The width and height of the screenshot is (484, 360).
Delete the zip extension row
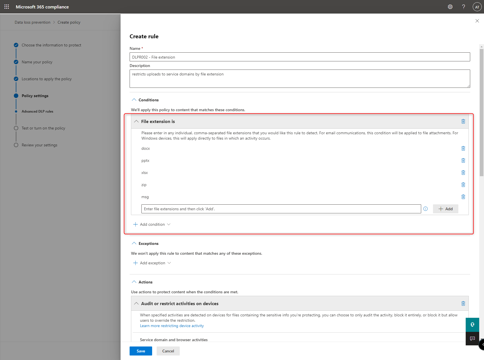tap(463, 185)
